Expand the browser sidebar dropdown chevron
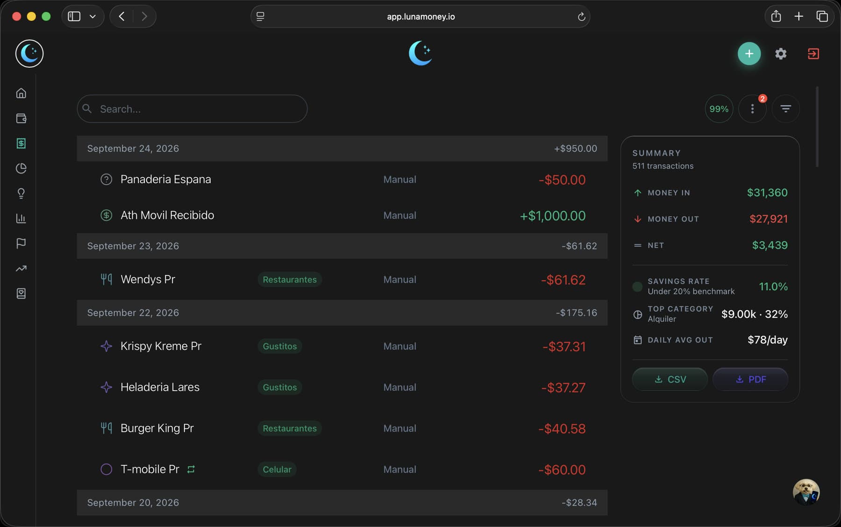This screenshot has width=841, height=527. pyautogui.click(x=93, y=16)
